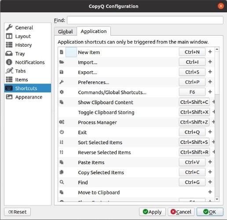
Task: Click the Export save icon
Action: tap(62, 72)
